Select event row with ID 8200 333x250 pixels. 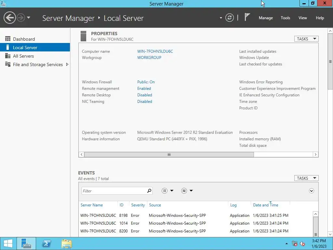pyautogui.click(x=195, y=231)
